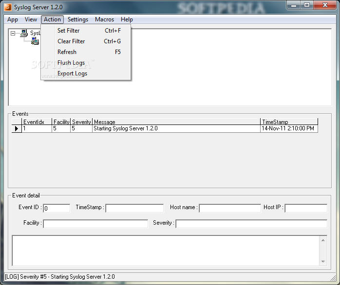Click the status bar log message
This screenshot has width=340, height=285.
(x=60, y=277)
